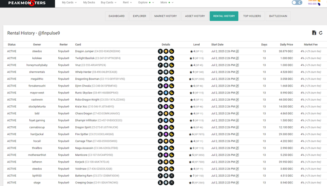Click black ability icon in Whelp Herder row
Viewport: 327px width, 186px height.
coord(160,72)
